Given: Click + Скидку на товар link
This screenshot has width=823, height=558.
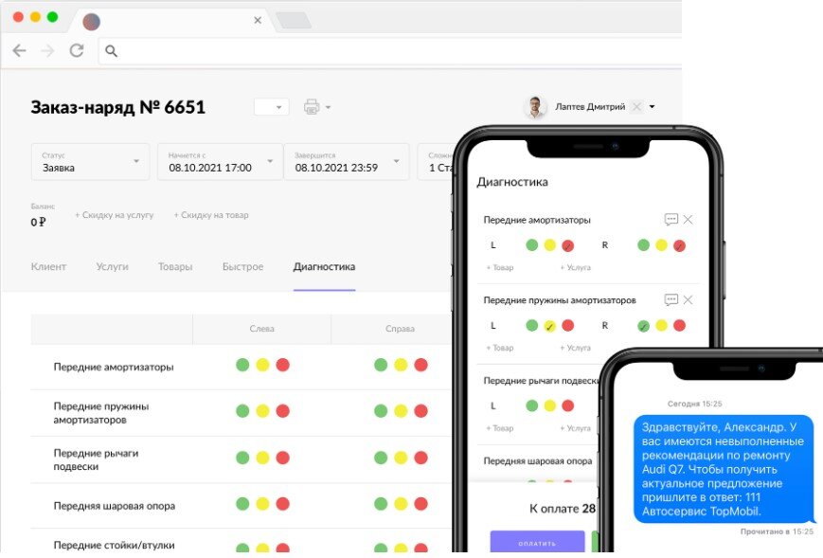Looking at the screenshot, I should (x=211, y=215).
